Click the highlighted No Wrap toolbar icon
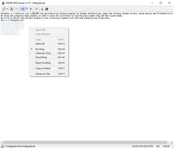The width and height of the screenshot is (174, 148). 23,9
